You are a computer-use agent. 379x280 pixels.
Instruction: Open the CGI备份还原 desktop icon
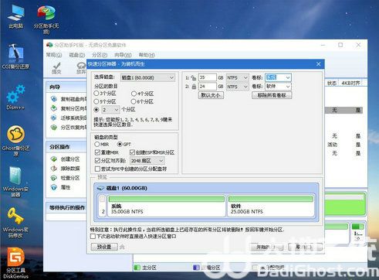pyautogui.click(x=16, y=56)
